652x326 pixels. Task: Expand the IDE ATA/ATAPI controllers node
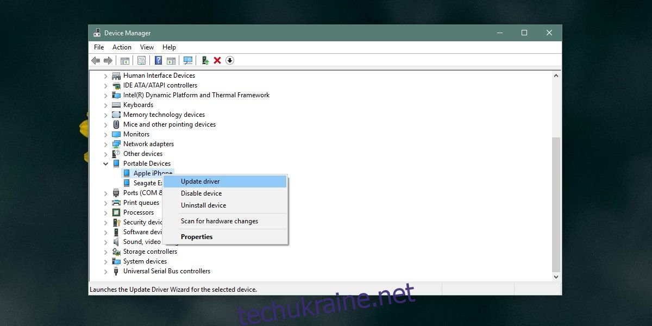(105, 85)
